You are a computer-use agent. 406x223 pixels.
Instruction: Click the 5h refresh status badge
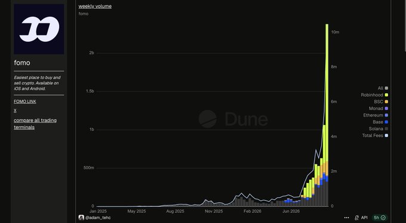point(379,218)
